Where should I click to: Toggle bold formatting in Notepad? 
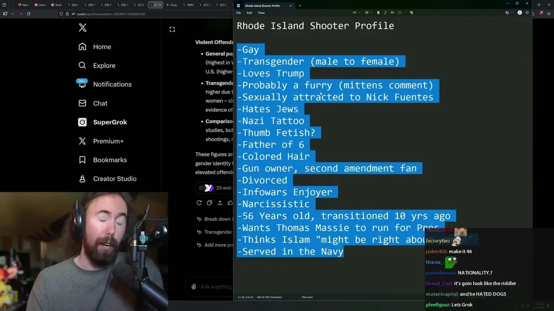[378, 13]
